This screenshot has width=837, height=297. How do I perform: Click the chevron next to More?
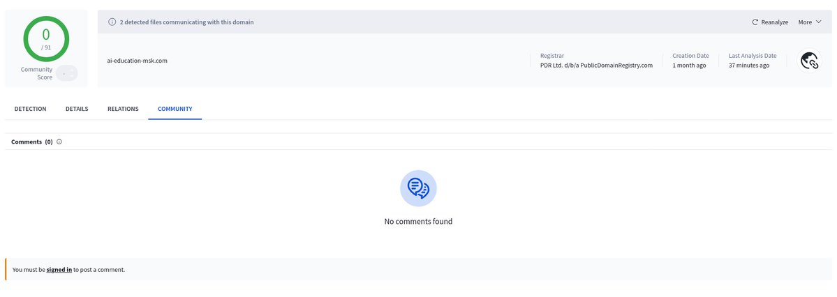coord(818,22)
